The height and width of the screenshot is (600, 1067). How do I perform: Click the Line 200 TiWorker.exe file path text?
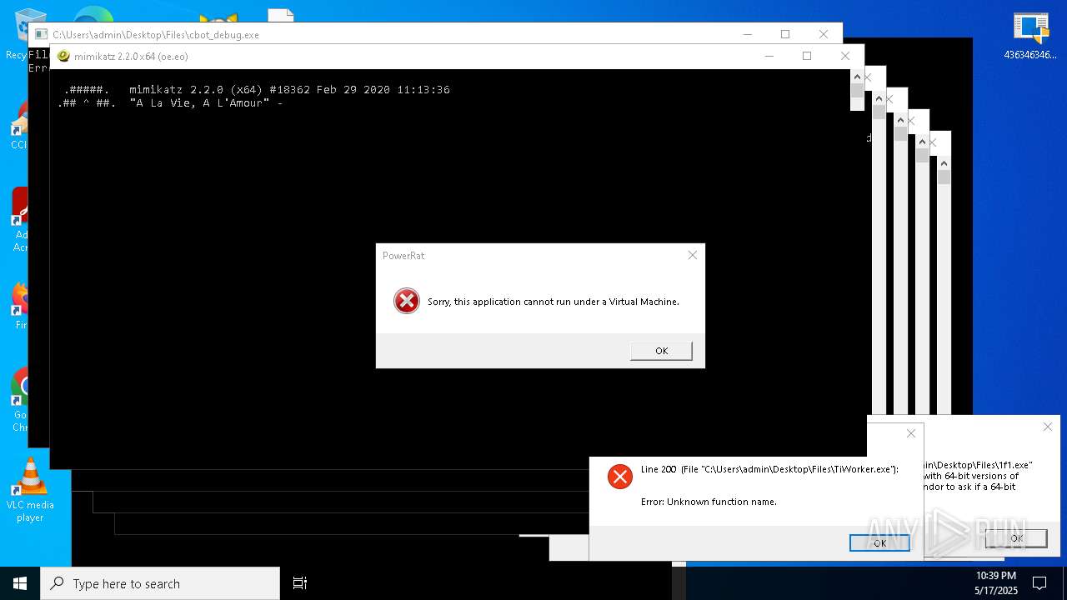click(769, 469)
